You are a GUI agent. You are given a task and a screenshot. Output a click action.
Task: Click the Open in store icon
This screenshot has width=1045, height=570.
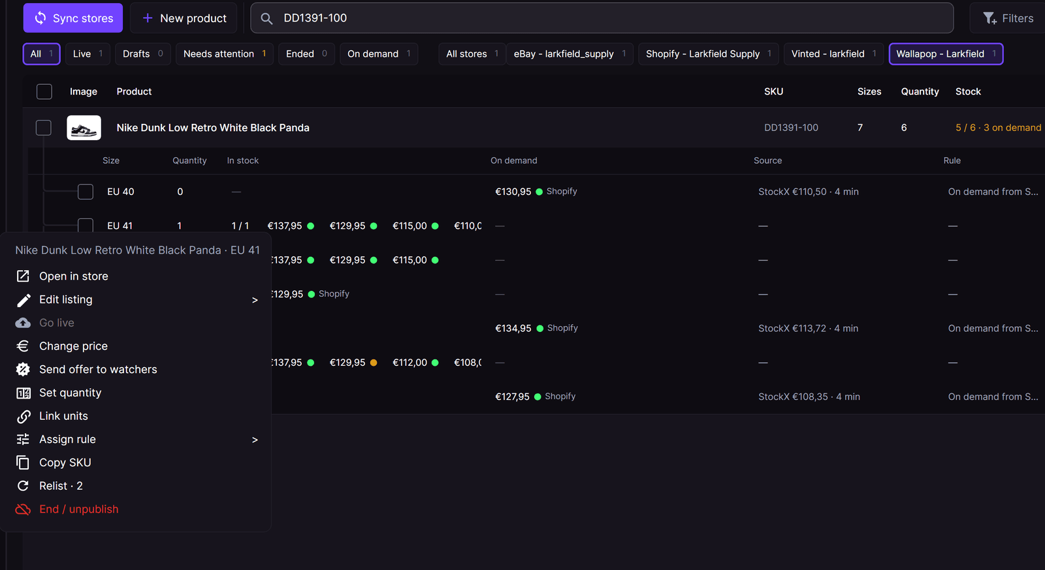(x=23, y=276)
